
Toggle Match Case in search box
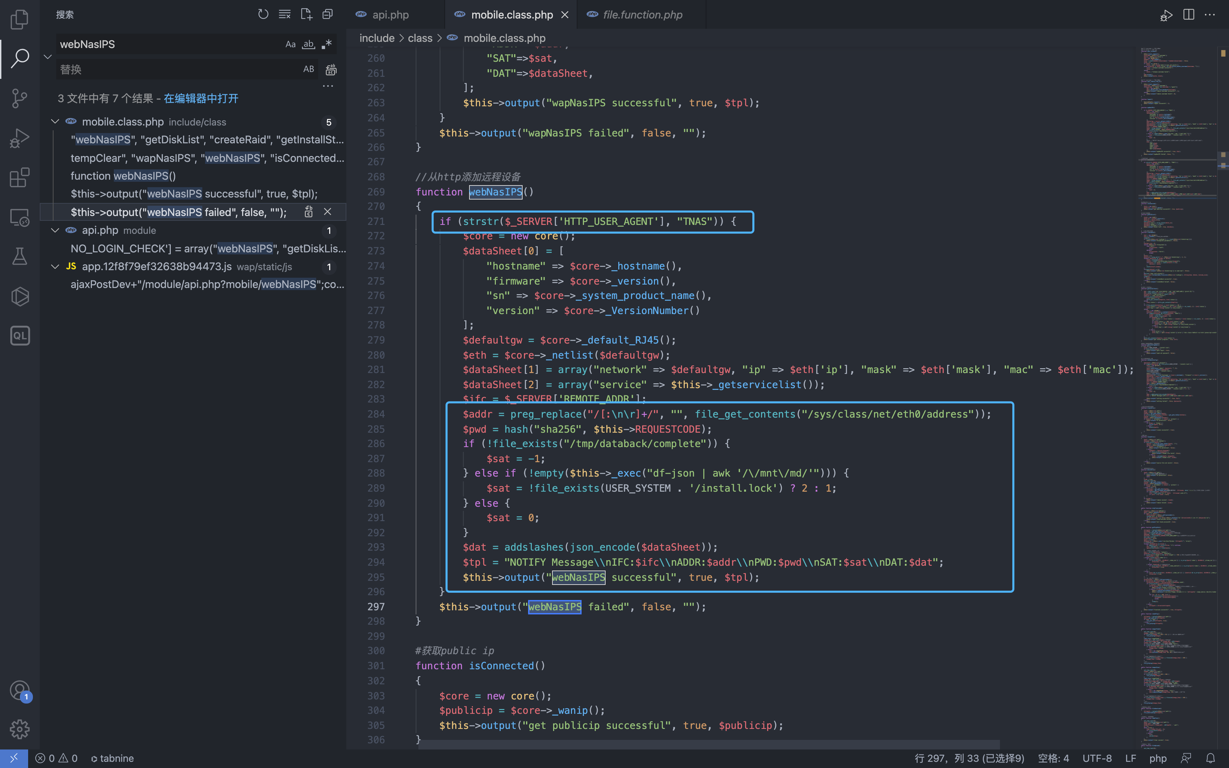coord(290,44)
